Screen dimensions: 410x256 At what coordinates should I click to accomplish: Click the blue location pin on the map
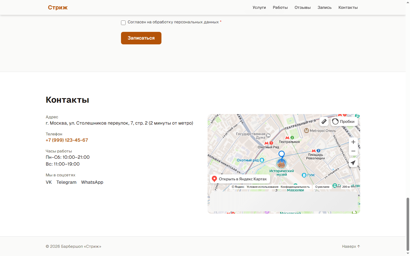(x=282, y=155)
